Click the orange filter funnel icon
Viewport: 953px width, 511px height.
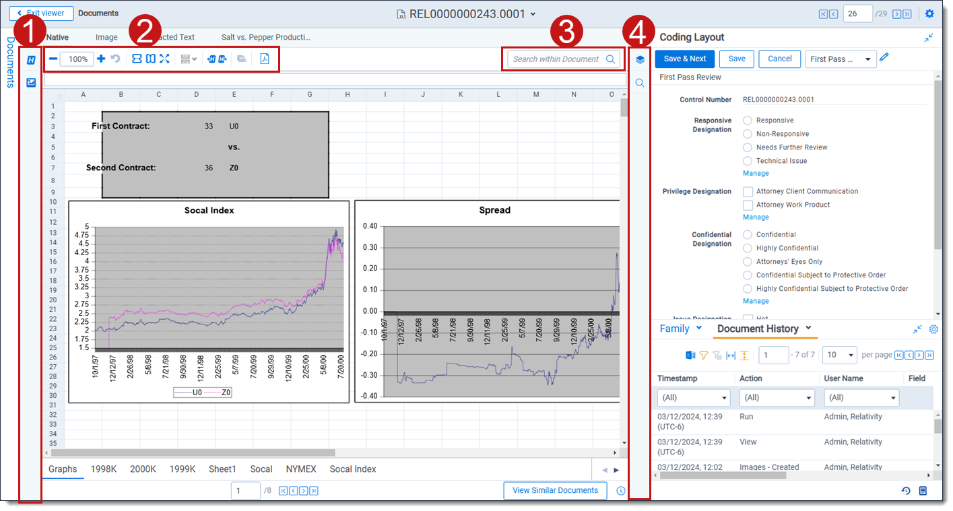coord(703,355)
